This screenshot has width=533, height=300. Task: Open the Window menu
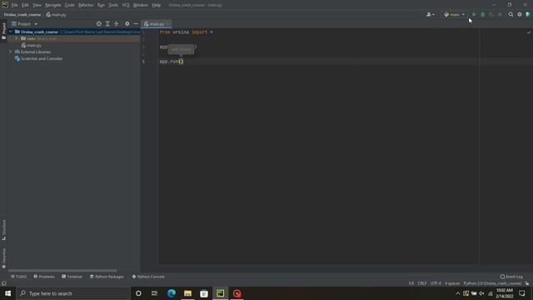point(141,5)
